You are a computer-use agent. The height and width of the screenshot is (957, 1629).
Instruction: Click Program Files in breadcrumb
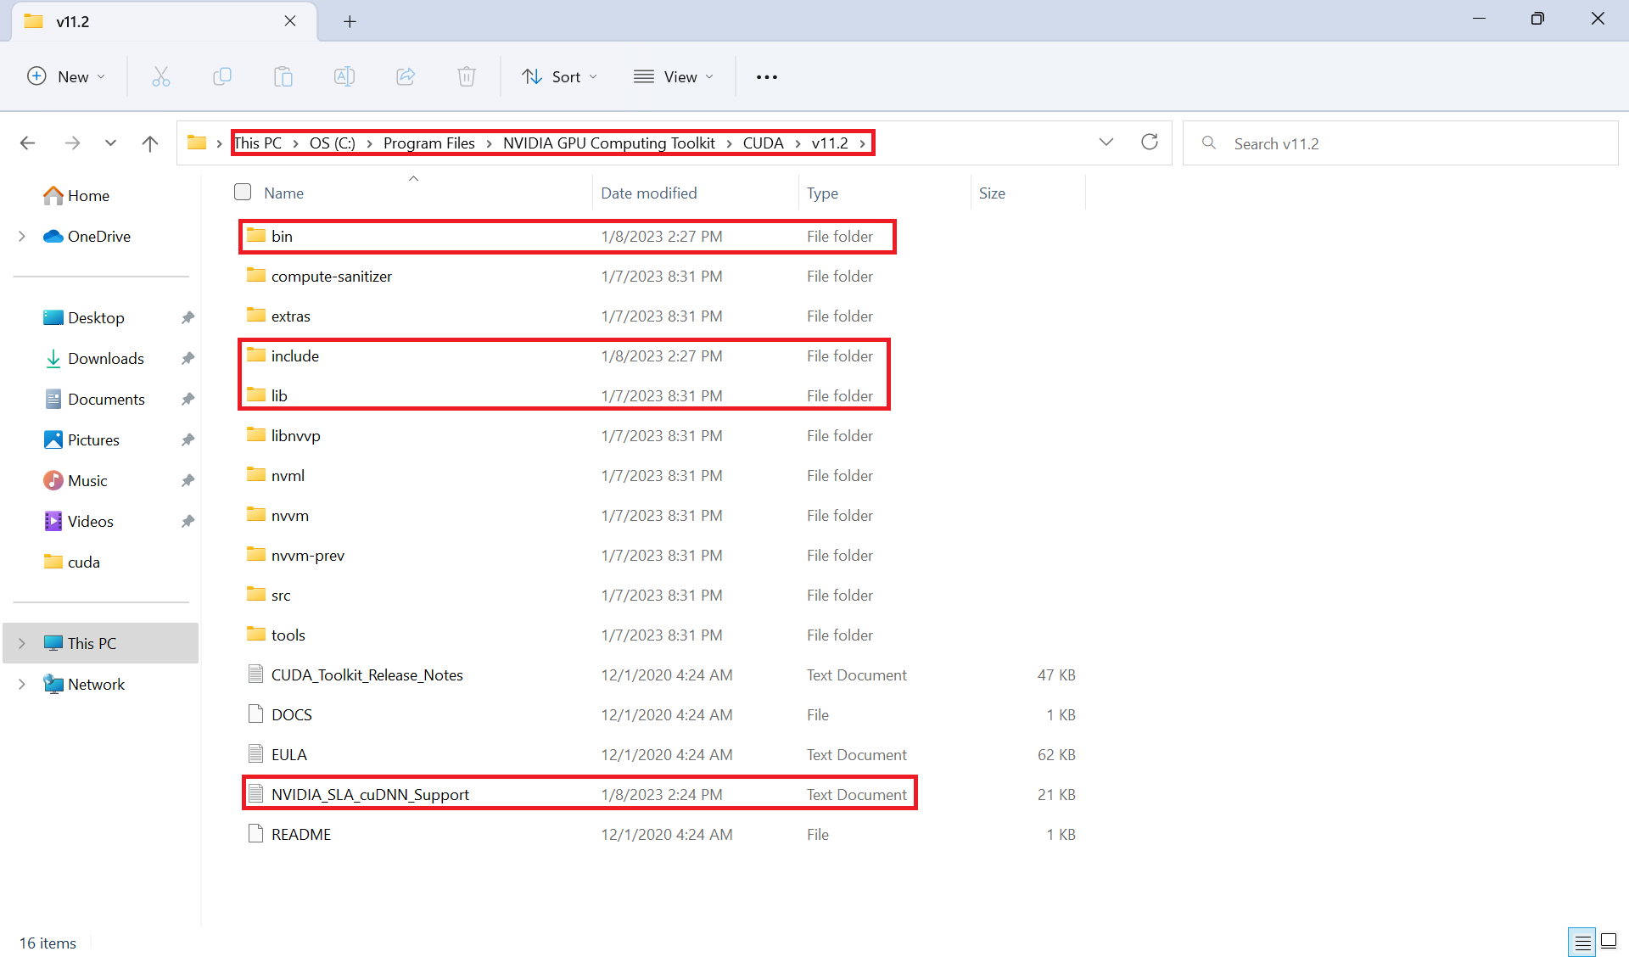coord(429,143)
